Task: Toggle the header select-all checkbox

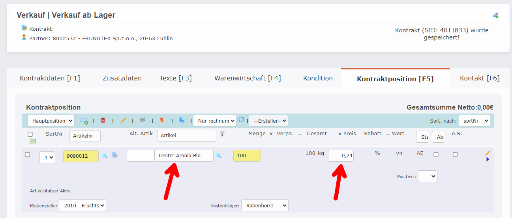Action: click(30, 134)
